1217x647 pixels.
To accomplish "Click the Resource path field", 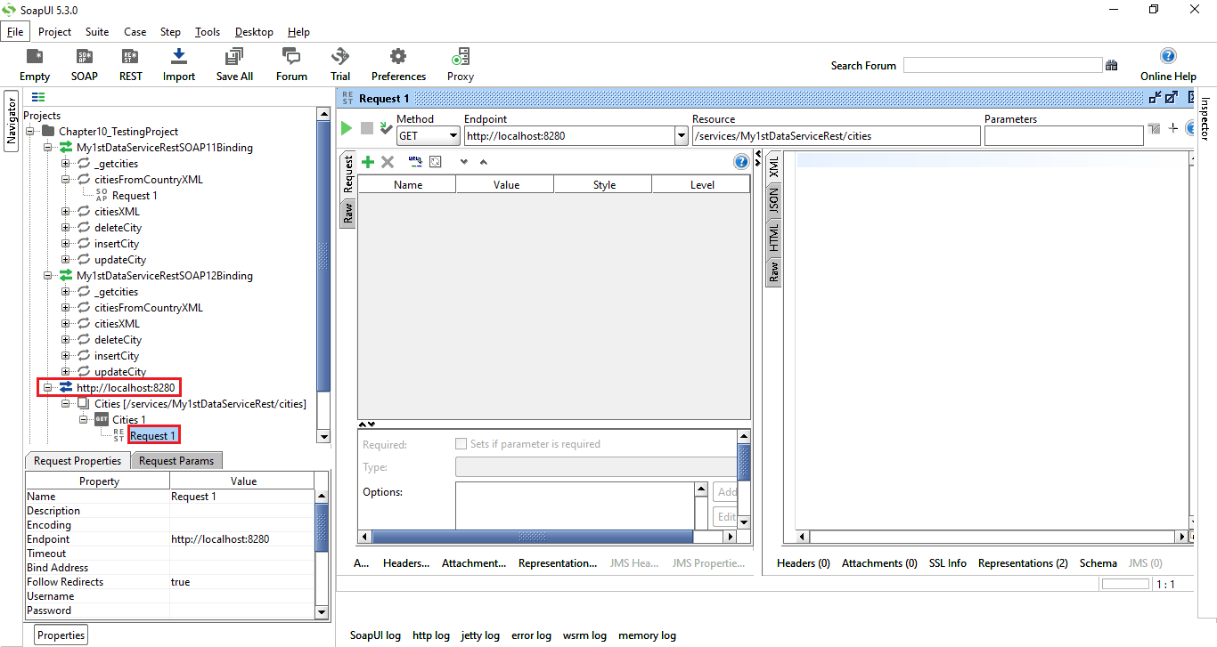I will coord(836,136).
